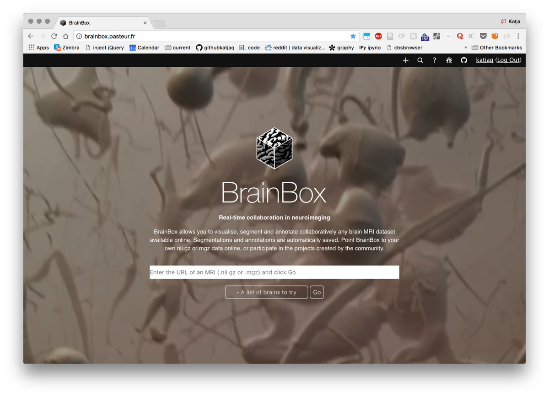
Task: Go back with the browser back arrow
Action: click(31, 36)
